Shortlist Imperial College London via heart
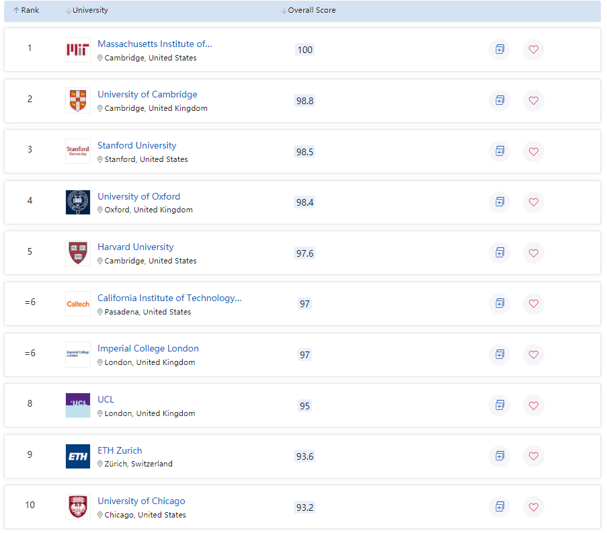 533,354
